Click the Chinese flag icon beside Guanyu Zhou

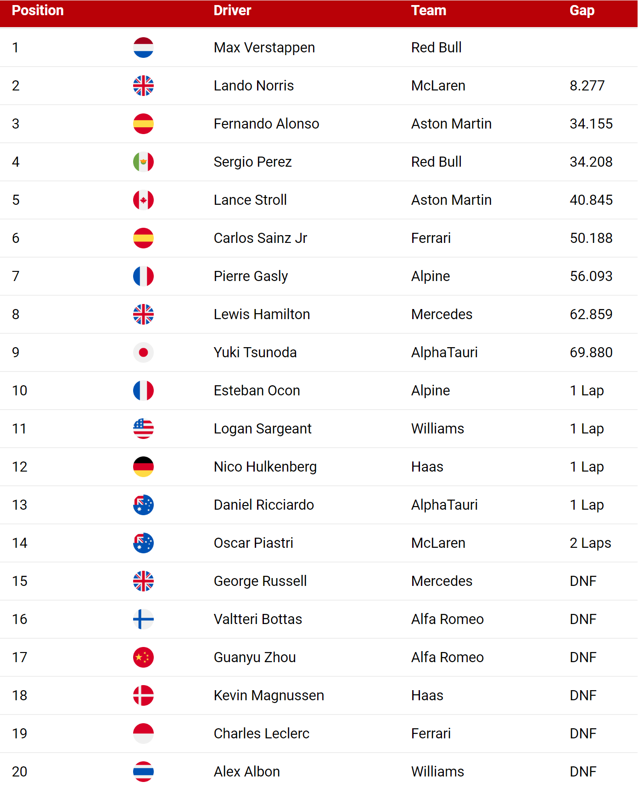pyautogui.click(x=143, y=658)
